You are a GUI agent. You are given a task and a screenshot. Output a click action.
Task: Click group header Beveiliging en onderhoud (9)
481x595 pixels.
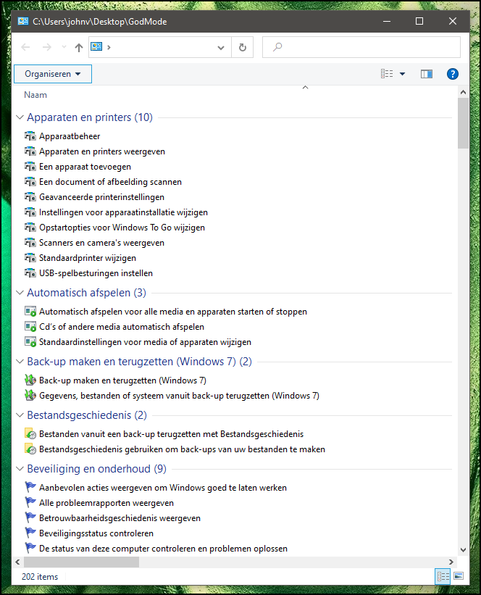(x=96, y=469)
